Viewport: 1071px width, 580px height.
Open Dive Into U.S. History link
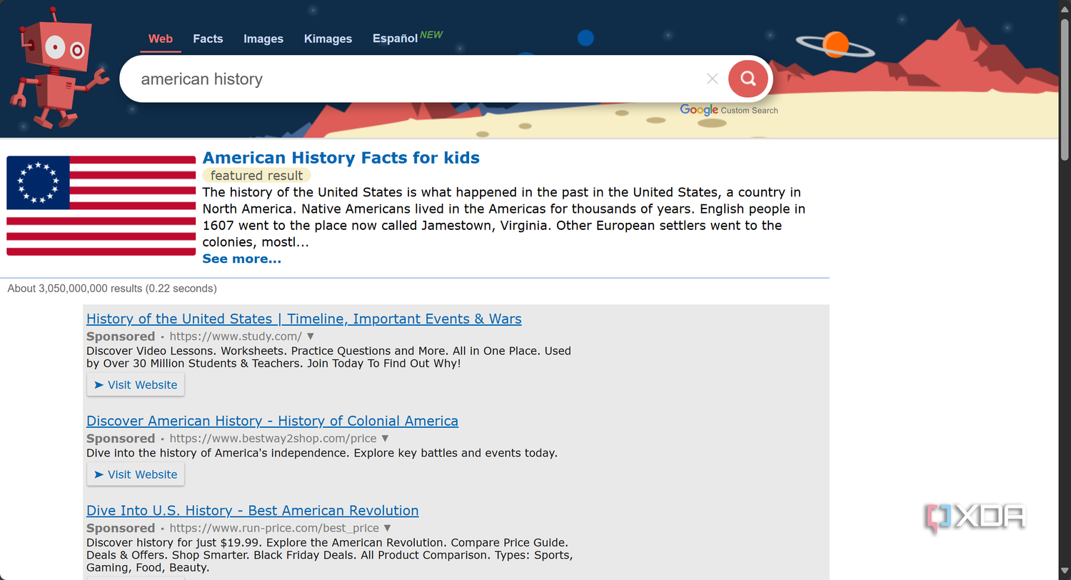point(253,511)
